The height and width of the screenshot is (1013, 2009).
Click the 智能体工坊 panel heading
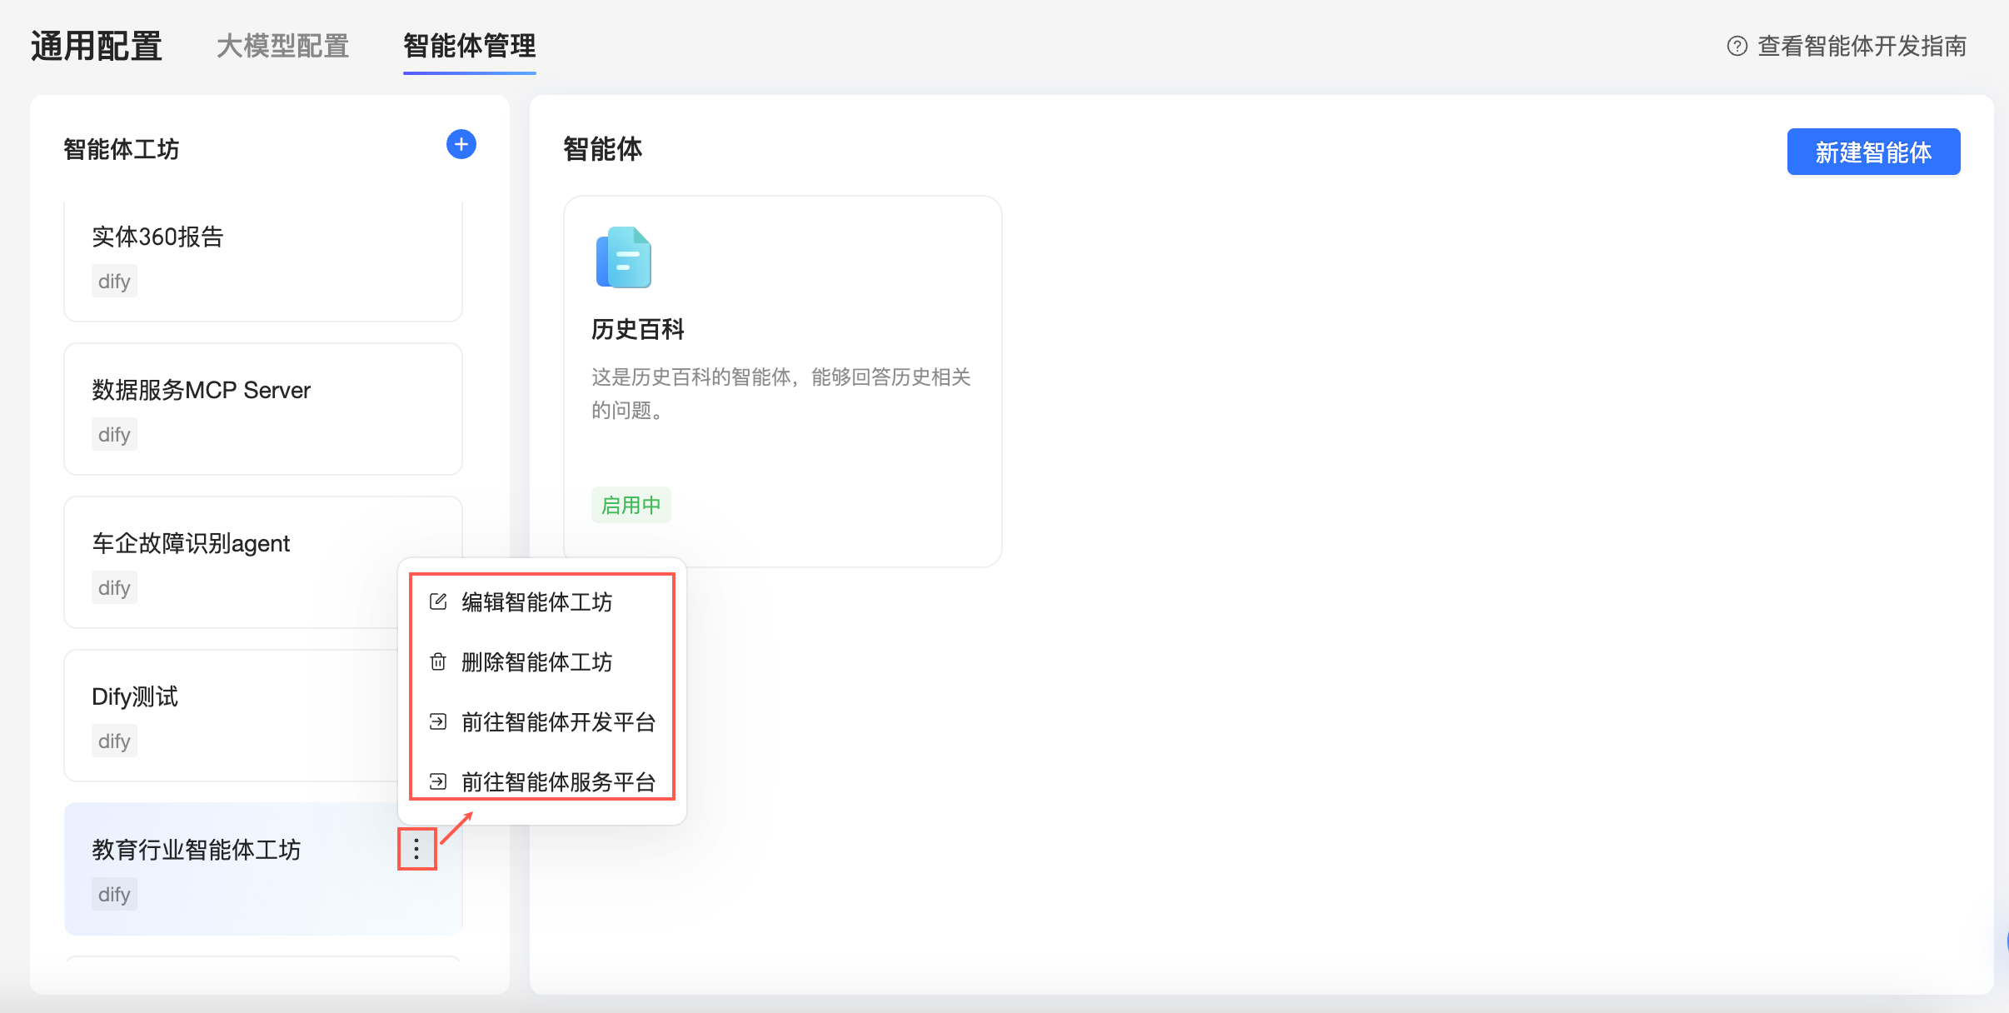(x=122, y=149)
